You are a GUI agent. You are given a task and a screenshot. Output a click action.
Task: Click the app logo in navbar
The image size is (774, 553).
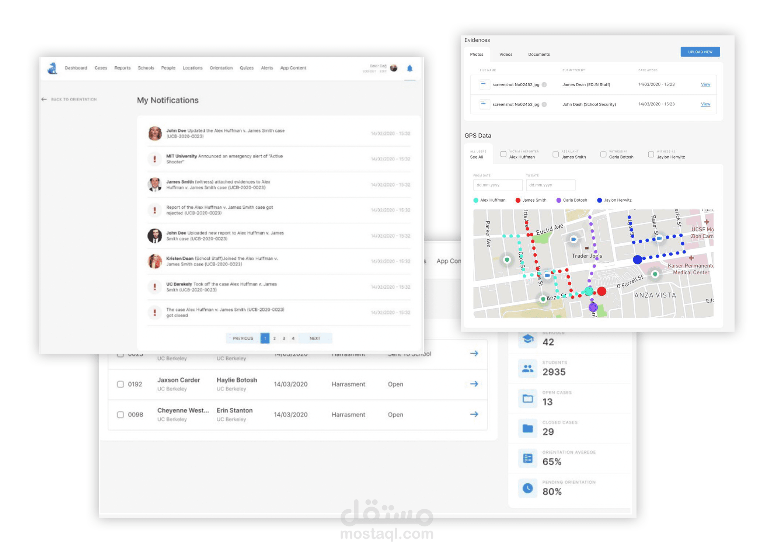pyautogui.click(x=52, y=68)
